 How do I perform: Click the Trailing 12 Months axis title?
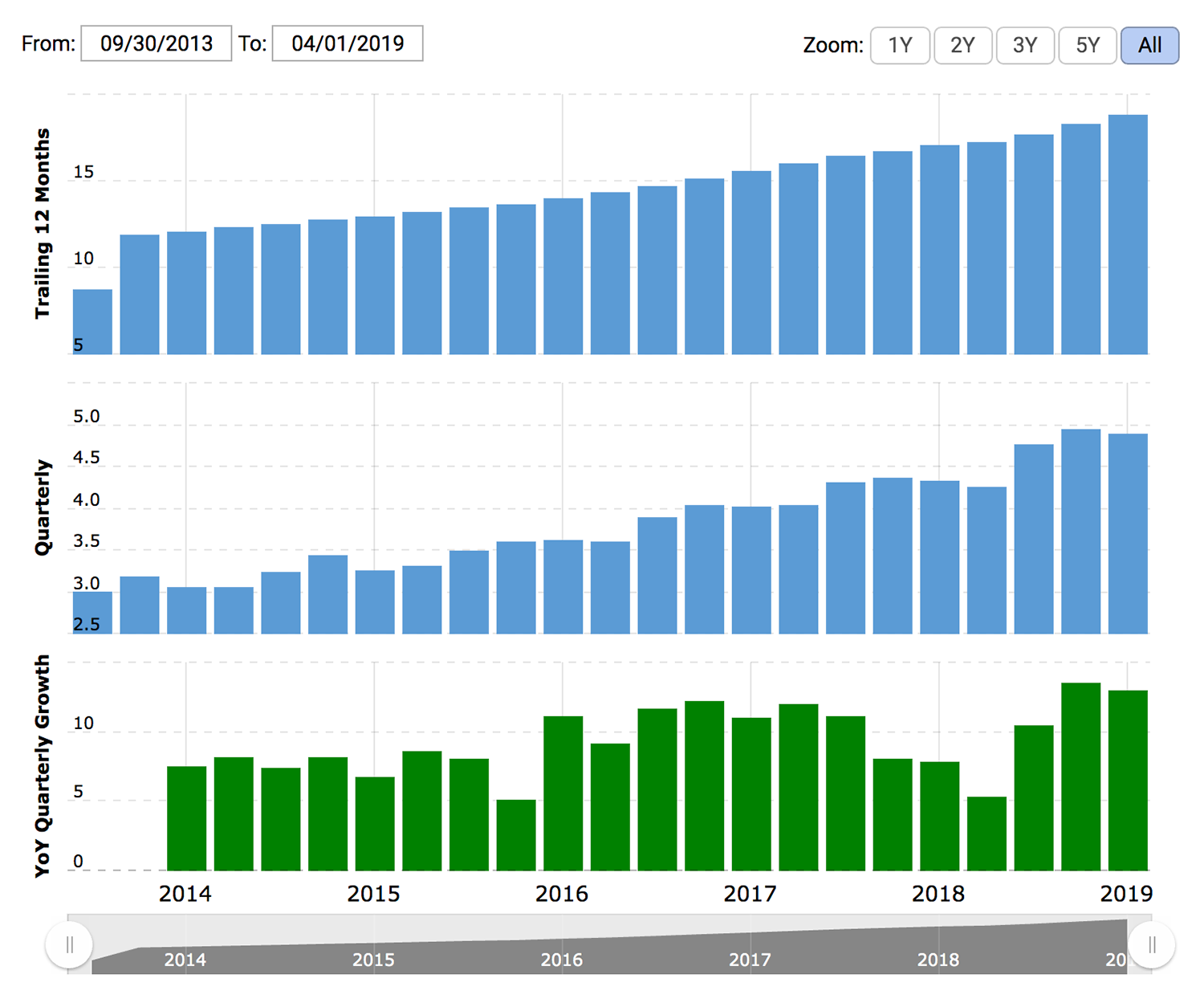(x=42, y=224)
